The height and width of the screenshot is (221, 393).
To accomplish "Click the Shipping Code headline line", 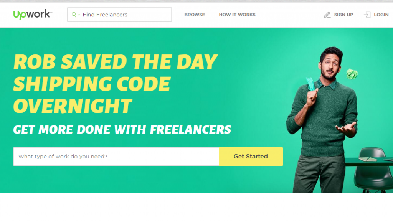I will pos(92,84).
